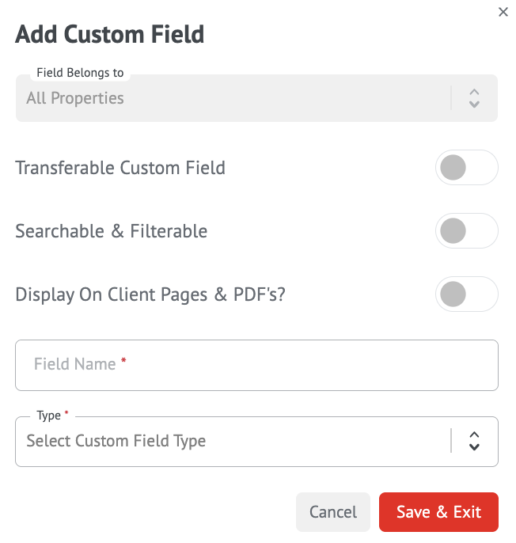Click the Field Belongs to floating label

[x=80, y=73]
